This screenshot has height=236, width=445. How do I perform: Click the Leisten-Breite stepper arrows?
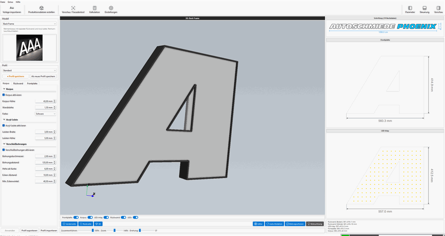55,132
